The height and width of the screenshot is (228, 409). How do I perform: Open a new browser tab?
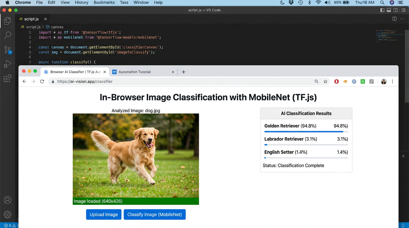(183, 72)
